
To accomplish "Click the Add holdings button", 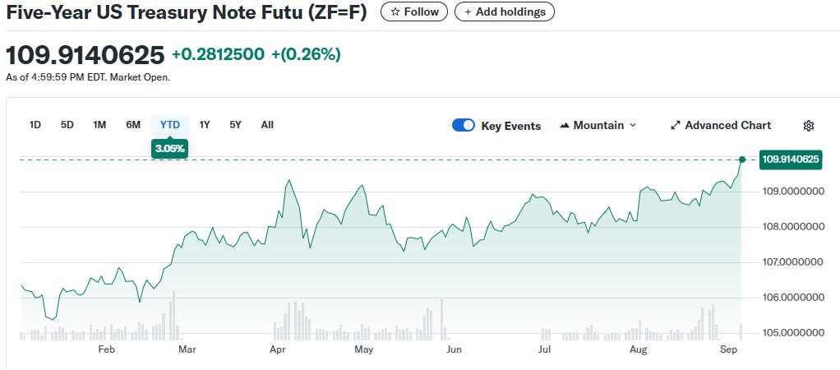I will pos(505,12).
